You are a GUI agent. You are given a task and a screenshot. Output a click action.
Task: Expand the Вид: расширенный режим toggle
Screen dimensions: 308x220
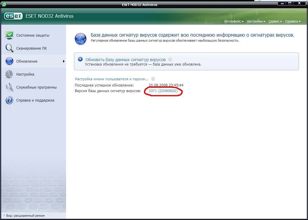24,216
